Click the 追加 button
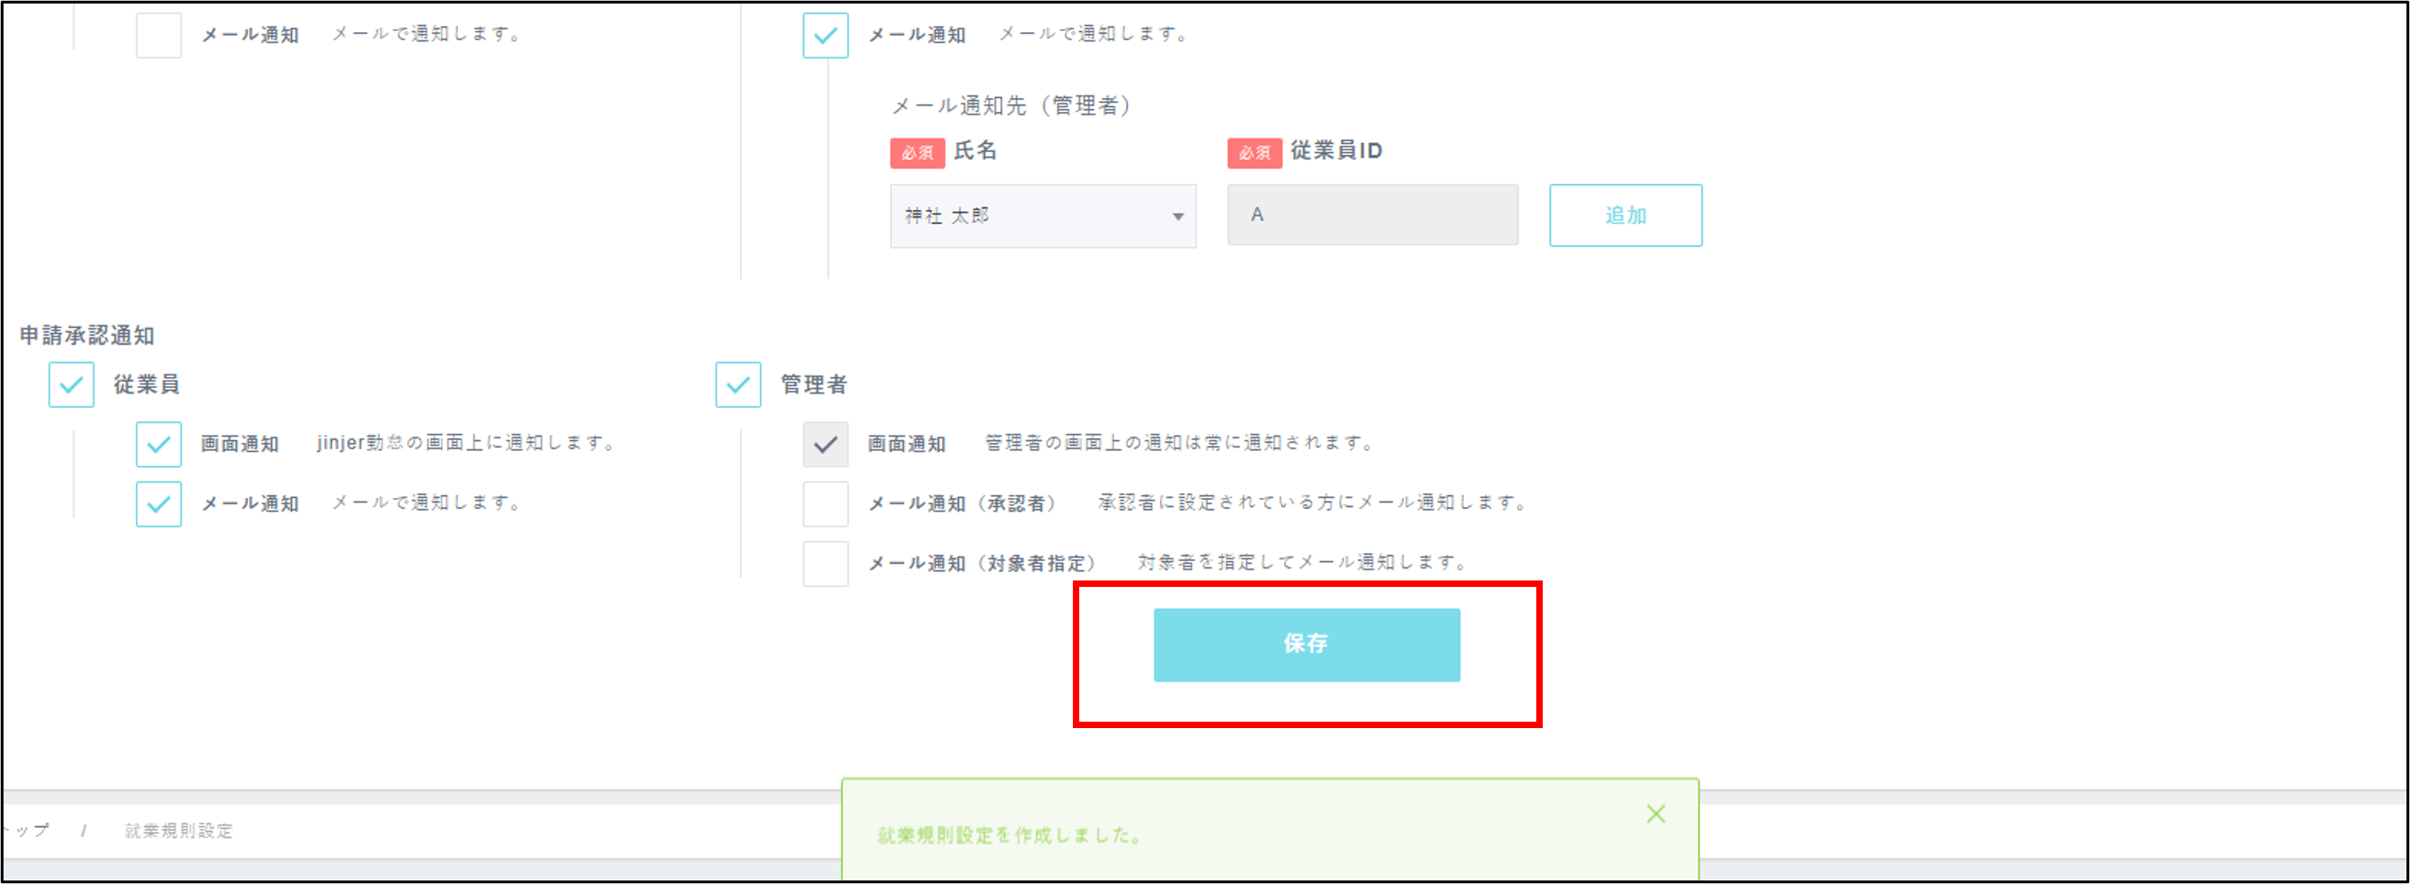The image size is (2410, 884). click(1625, 215)
